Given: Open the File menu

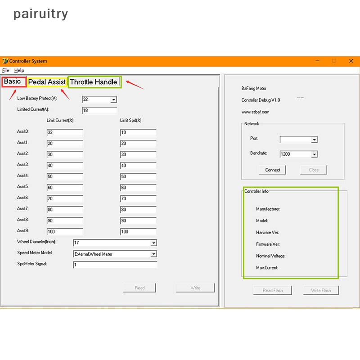Looking at the screenshot, I should (x=5, y=71).
